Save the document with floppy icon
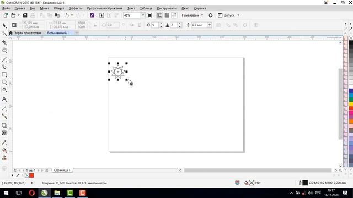This screenshot has height=198, width=353. pos(25,15)
